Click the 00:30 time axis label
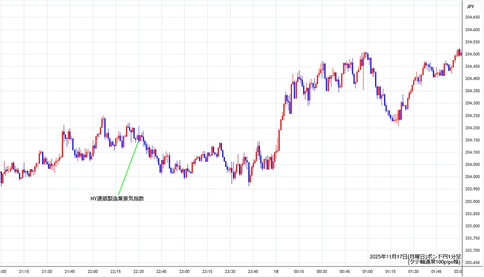 (x=322, y=272)
